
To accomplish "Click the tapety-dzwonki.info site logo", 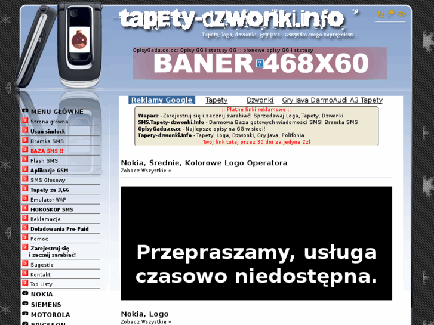I will pyautogui.click(x=232, y=19).
